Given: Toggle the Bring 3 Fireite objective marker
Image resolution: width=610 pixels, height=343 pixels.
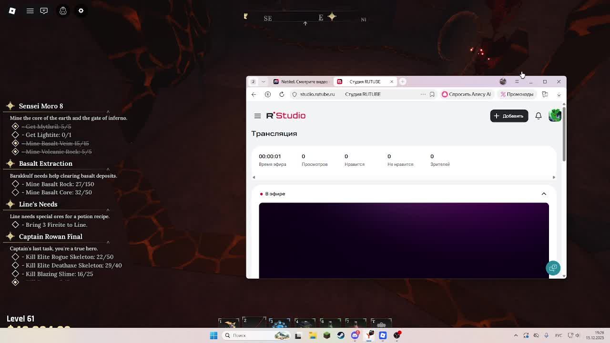Looking at the screenshot, I should pyautogui.click(x=15, y=225).
